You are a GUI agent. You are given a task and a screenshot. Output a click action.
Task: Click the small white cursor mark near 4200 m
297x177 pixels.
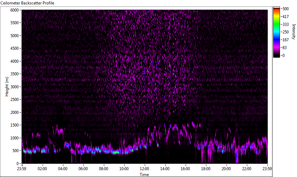tap(116, 56)
